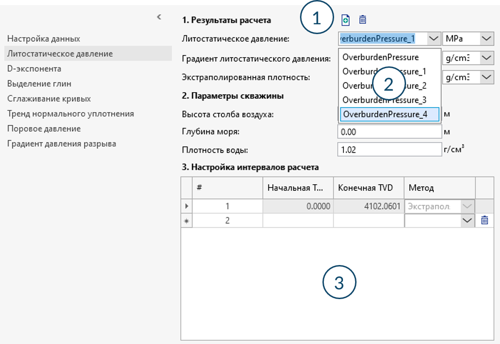The height and width of the screenshot is (344, 500).
Task: Choose OverburdenPressure_3 from the list
Action: coord(390,100)
